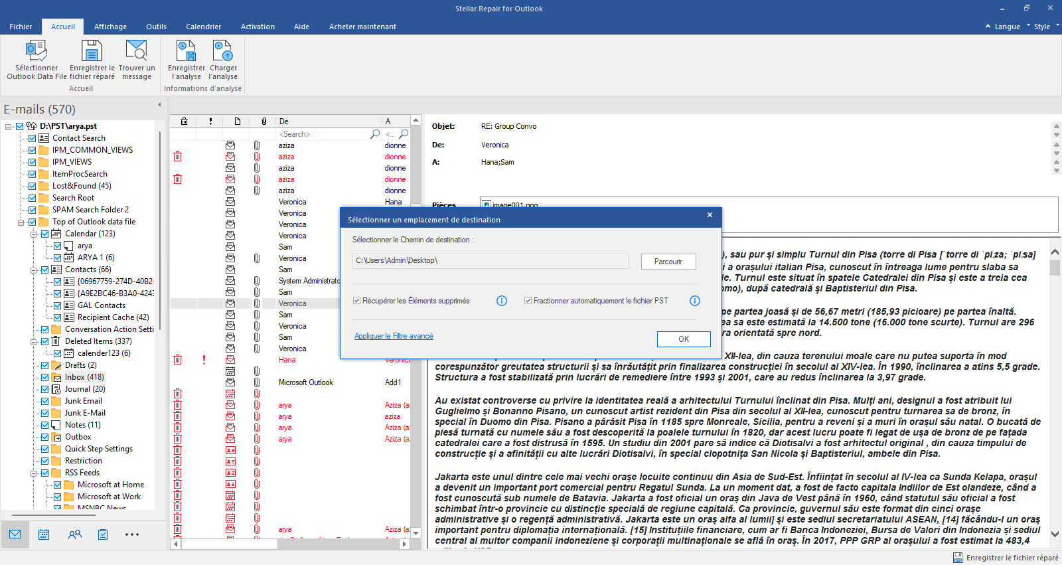Click info icon beside Récupérer les Éléments supprimés
Image resolution: width=1062 pixels, height=565 pixels.
coord(502,301)
